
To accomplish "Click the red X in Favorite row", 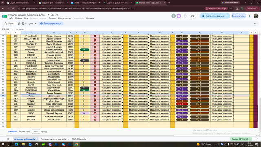I will pos(95,104).
